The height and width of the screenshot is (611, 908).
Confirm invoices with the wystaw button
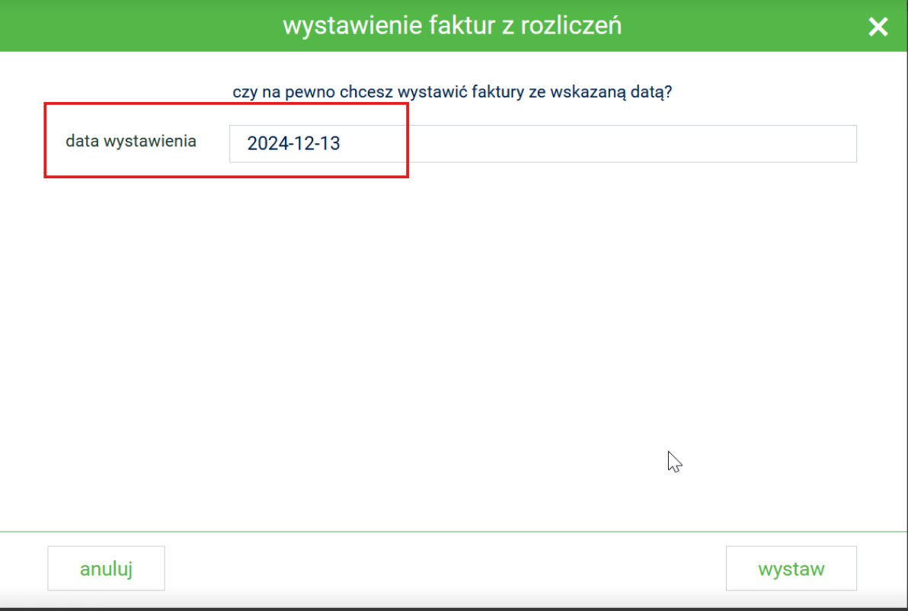(791, 568)
